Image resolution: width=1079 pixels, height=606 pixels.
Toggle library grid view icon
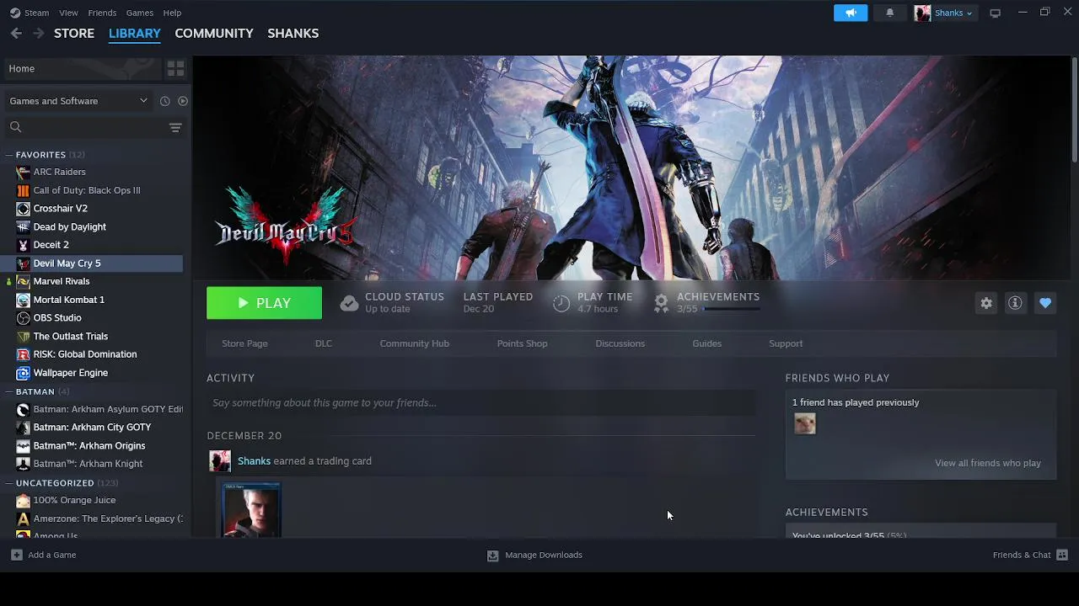click(175, 68)
